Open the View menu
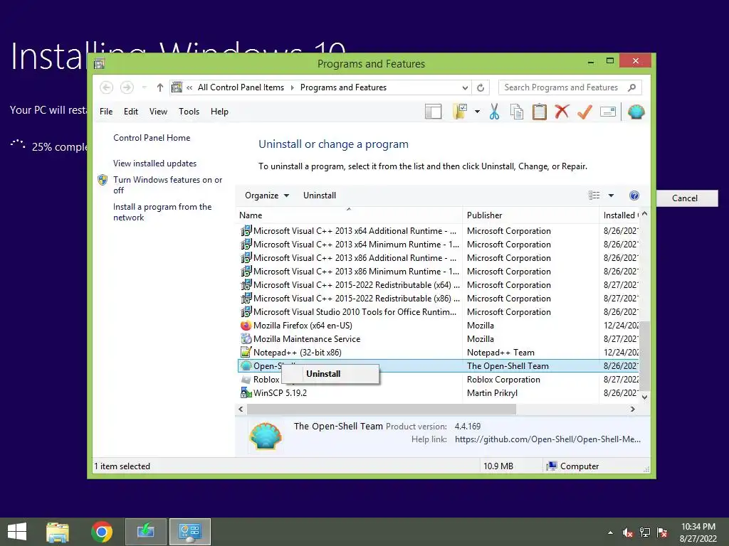 pos(158,112)
